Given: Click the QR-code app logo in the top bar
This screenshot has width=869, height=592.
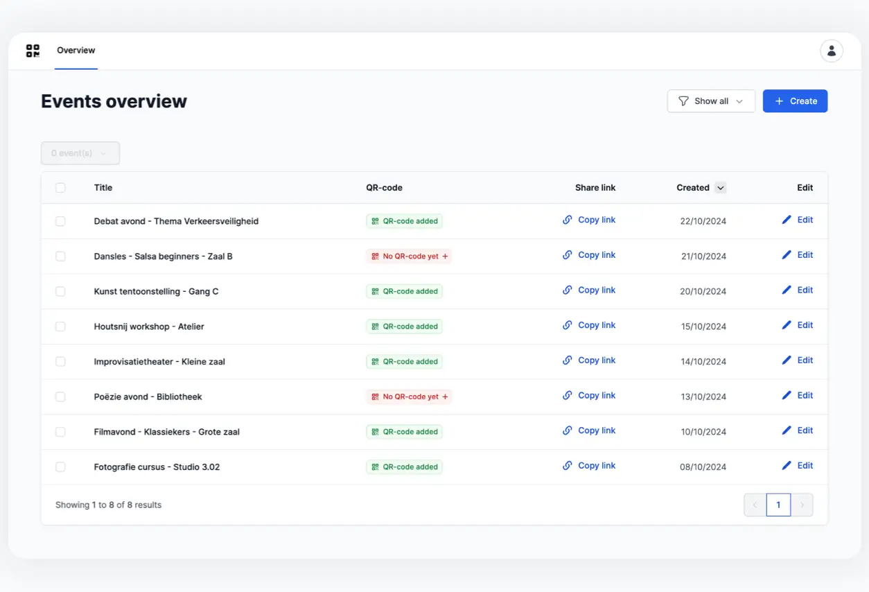Looking at the screenshot, I should coord(33,51).
